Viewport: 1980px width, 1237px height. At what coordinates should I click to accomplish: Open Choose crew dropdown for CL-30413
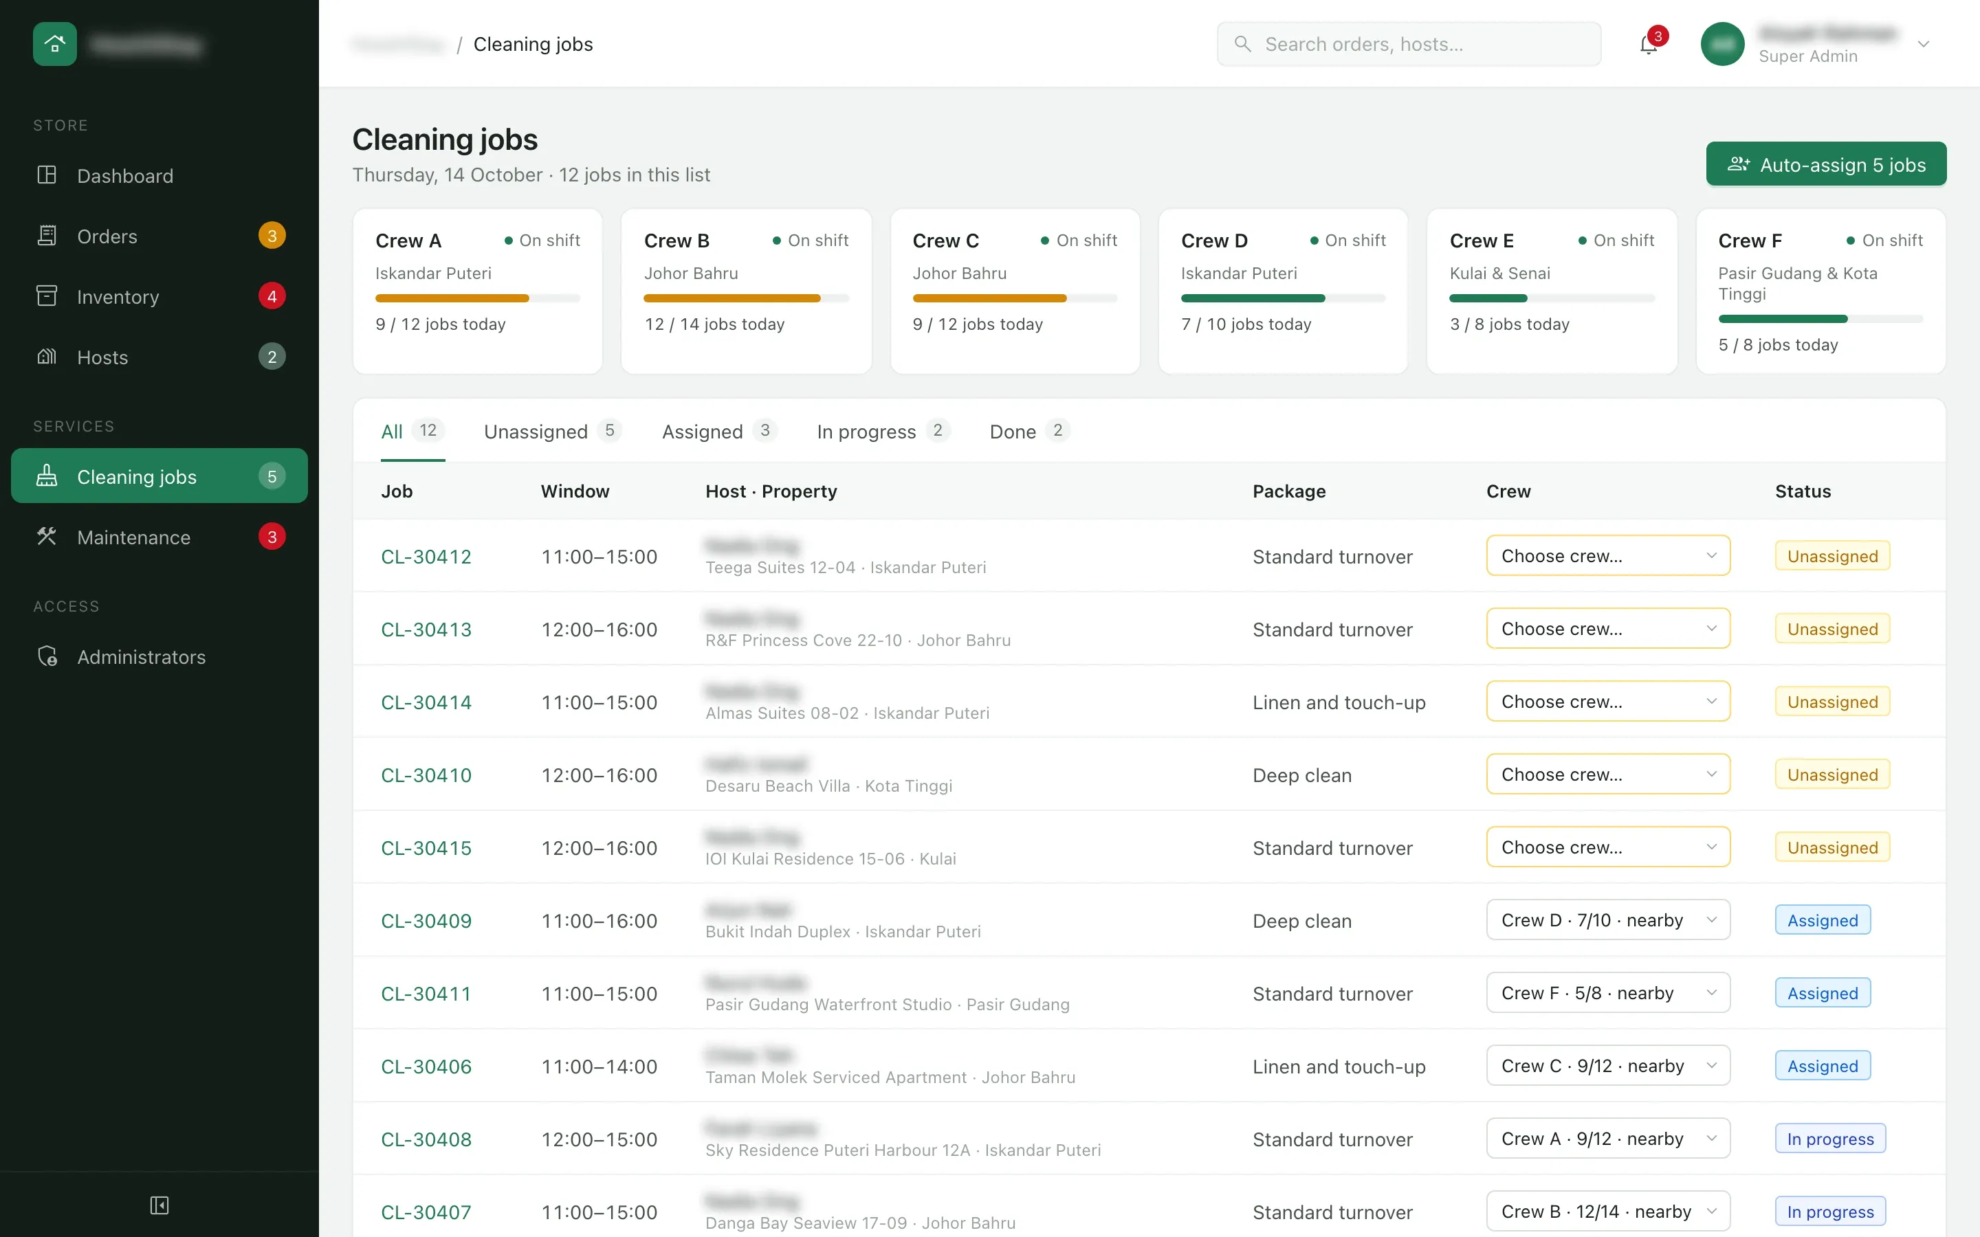1608,628
